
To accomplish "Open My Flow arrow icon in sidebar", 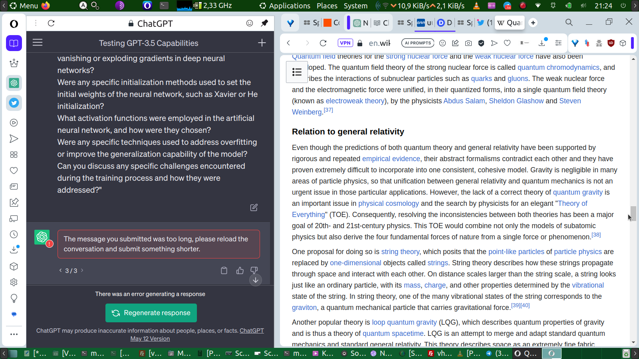I will 14,139.
